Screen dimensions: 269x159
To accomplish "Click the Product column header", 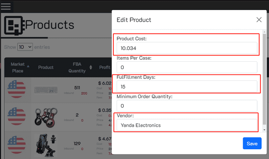I will click(x=46, y=67).
